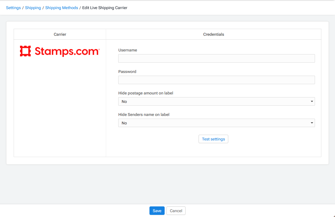This screenshot has width=335, height=217.
Task: Click the Username input field
Action: [x=216, y=58]
